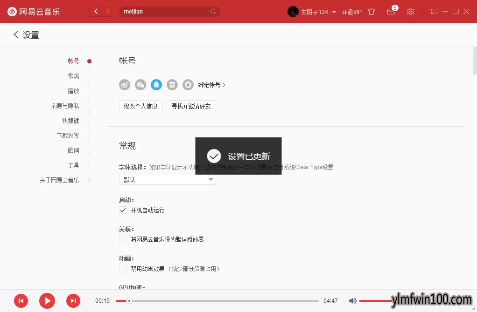This screenshot has height=312, width=477.
Task: Click the QQ account binding icon
Action: click(156, 85)
